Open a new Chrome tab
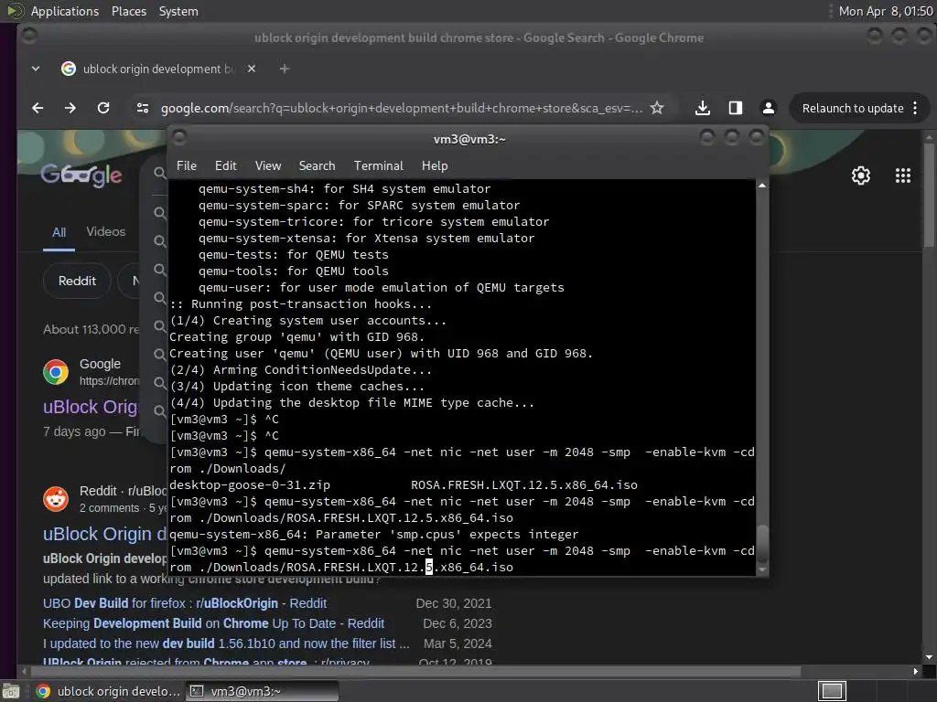The image size is (937, 702). coord(285,69)
